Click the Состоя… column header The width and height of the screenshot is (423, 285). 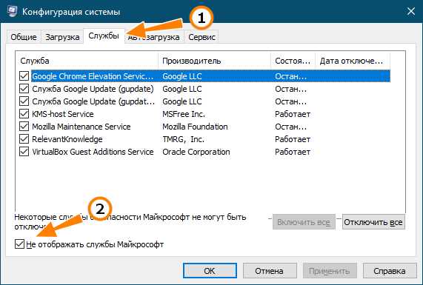click(x=293, y=61)
